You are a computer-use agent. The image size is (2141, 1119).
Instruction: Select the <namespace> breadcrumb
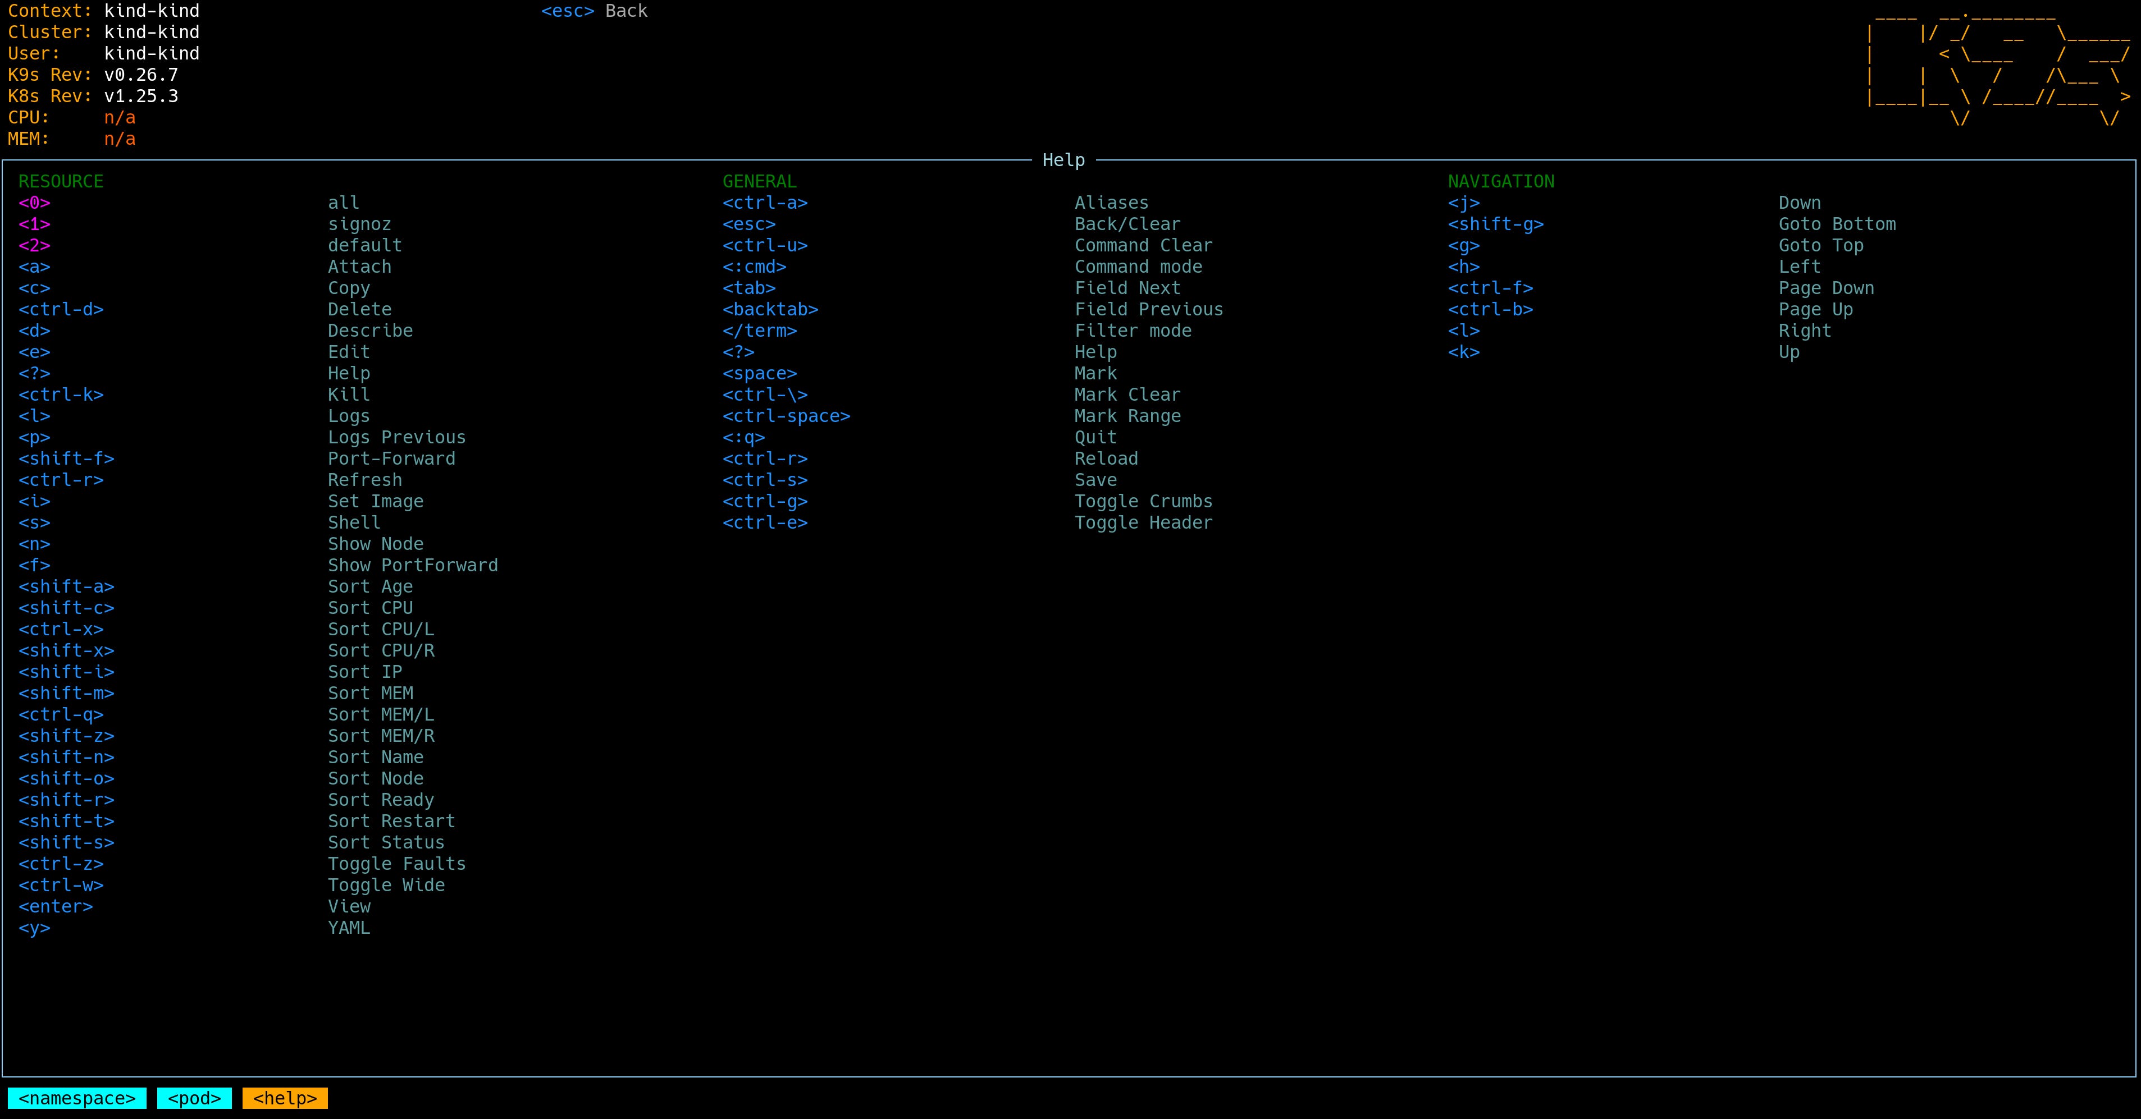pyautogui.click(x=77, y=1098)
